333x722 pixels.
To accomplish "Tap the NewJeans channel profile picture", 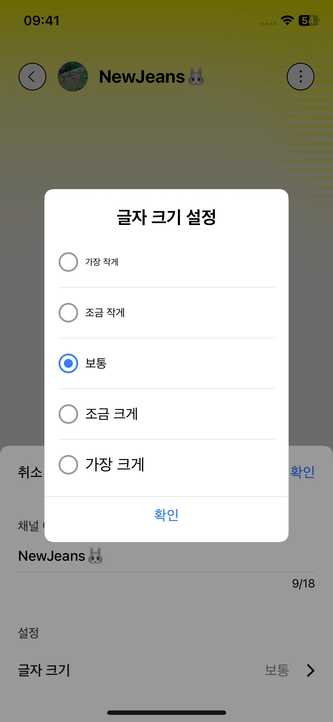I will 73,76.
